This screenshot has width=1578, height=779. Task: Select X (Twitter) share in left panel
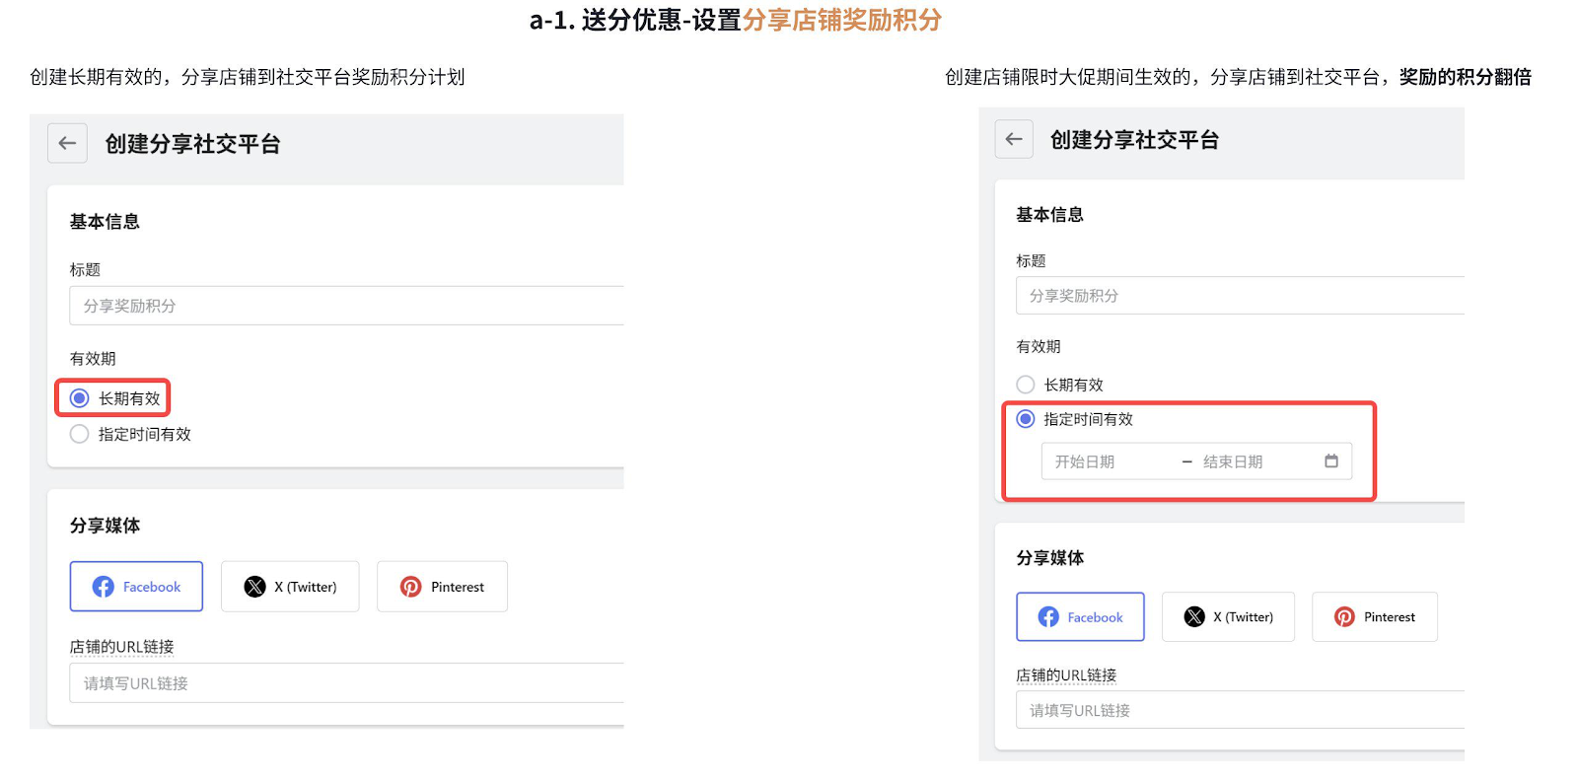pyautogui.click(x=290, y=587)
